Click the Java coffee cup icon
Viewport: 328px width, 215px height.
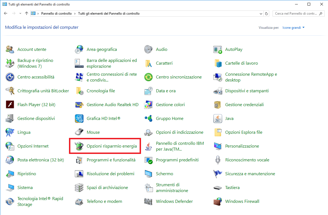(217, 118)
